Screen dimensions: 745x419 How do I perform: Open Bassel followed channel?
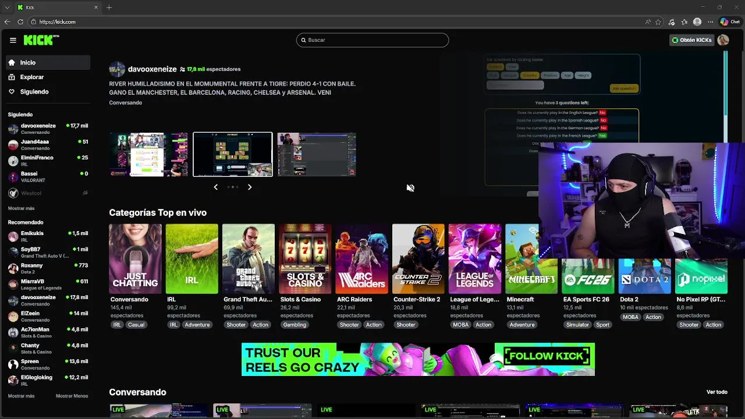pos(48,176)
